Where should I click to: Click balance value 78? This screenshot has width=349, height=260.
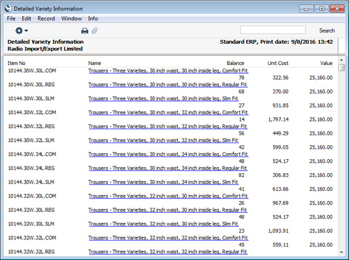242,78
